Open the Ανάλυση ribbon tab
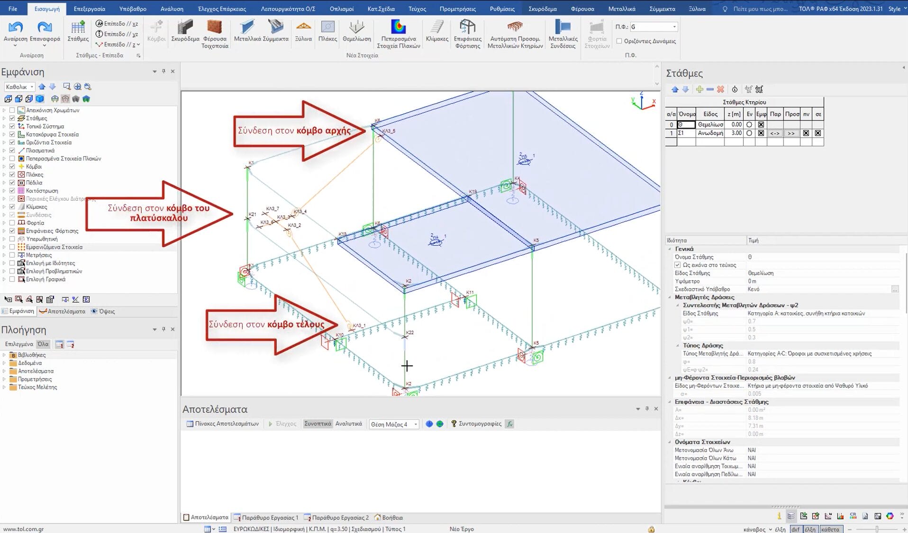The width and height of the screenshot is (908, 533). [x=172, y=9]
